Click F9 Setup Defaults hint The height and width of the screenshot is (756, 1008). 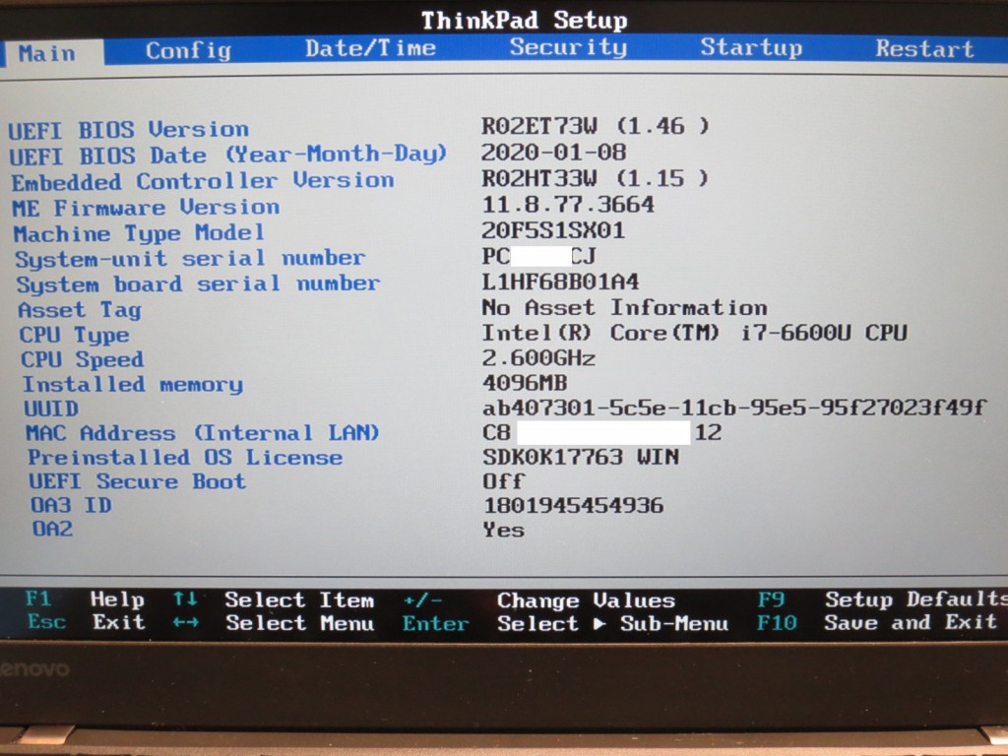(881, 599)
